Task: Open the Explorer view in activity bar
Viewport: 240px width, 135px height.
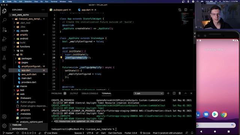Action: tap(4, 11)
